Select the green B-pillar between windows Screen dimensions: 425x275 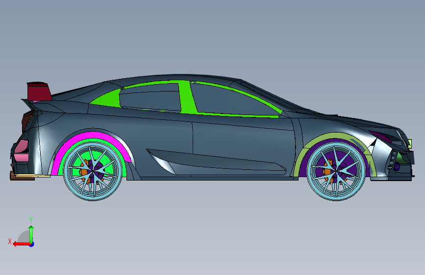point(186,97)
